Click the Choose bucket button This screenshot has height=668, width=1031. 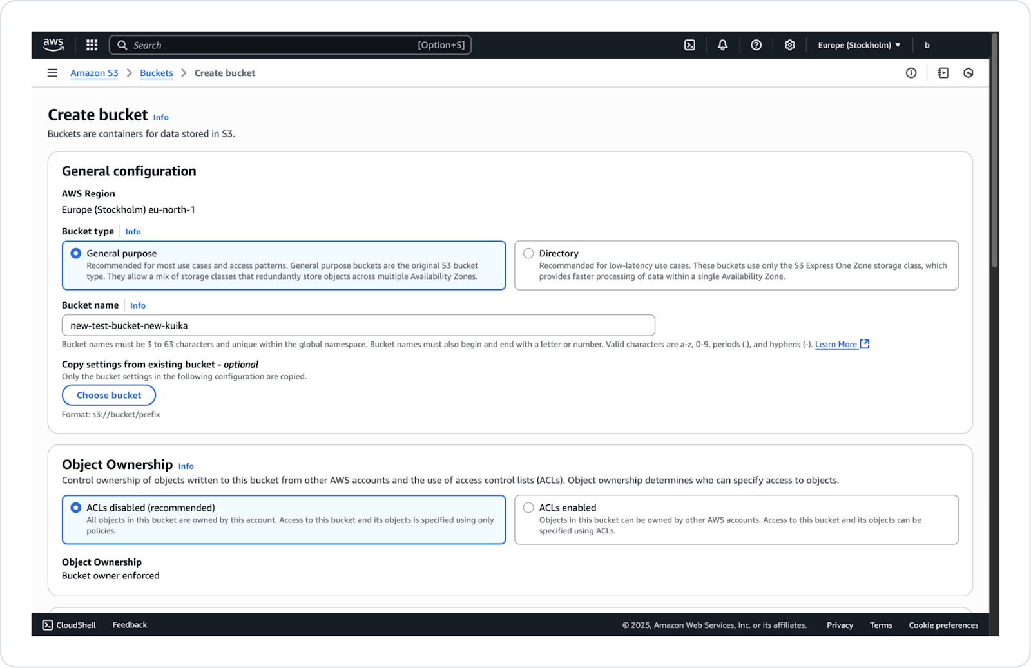click(109, 395)
